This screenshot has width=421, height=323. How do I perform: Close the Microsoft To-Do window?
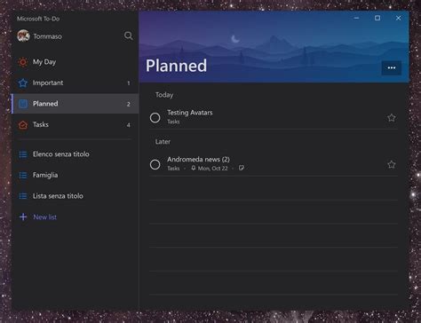(x=398, y=18)
